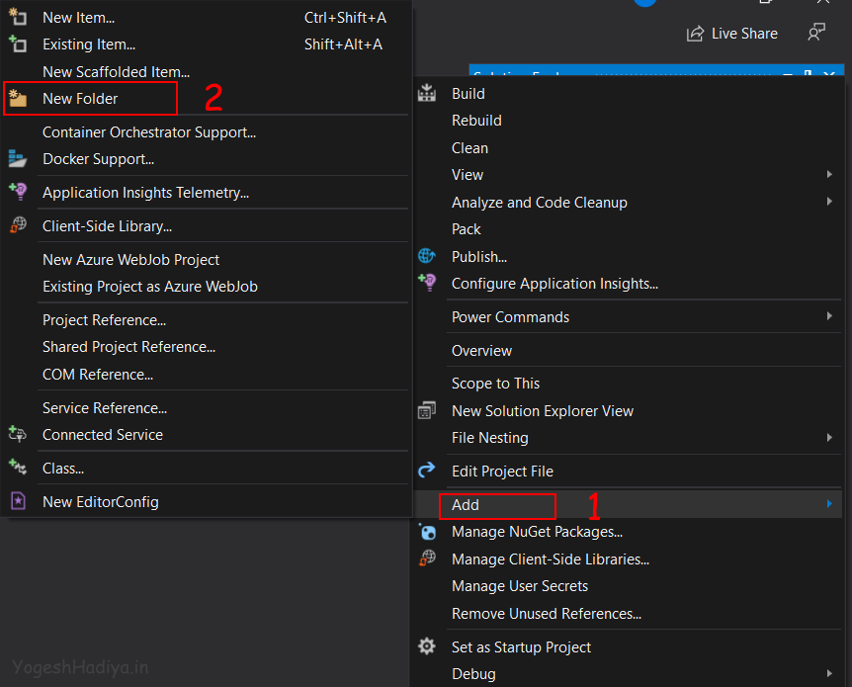The height and width of the screenshot is (687, 852).
Task: Click the Client-Side Library globe icon
Action: pyautogui.click(x=18, y=225)
